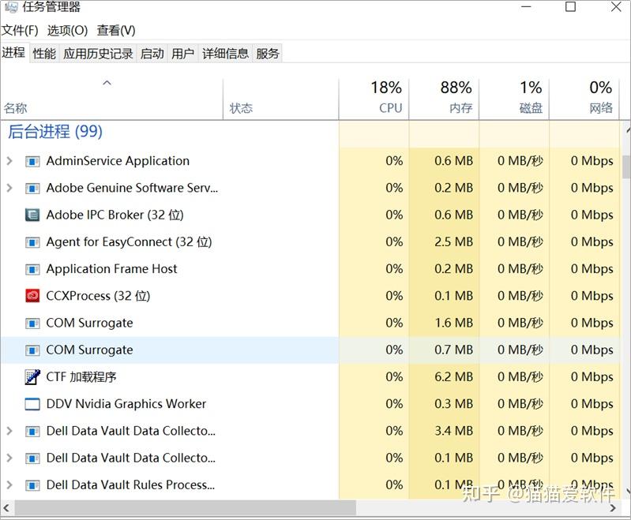Screen dimensions: 631x520
Task: Open the 选项(O) menu
Action: click(x=67, y=30)
